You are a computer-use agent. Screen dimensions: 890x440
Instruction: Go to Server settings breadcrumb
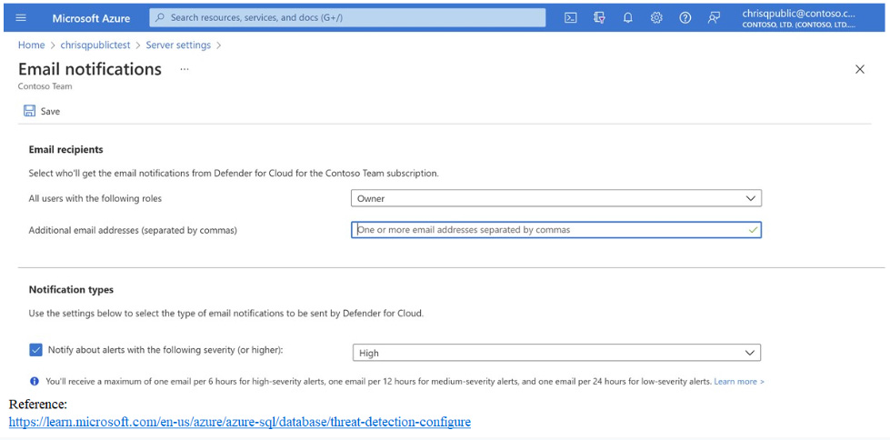click(178, 45)
